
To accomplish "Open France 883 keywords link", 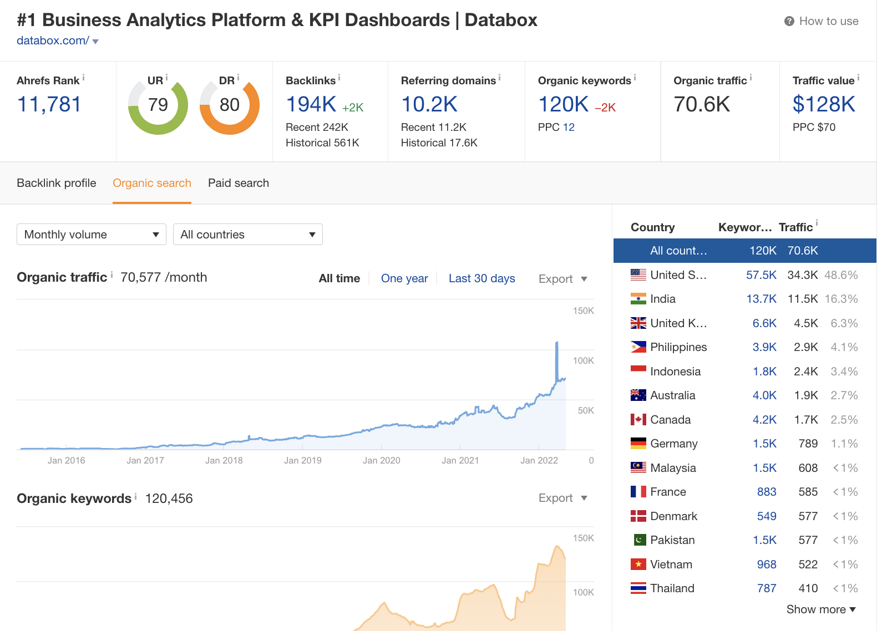I will click(767, 492).
